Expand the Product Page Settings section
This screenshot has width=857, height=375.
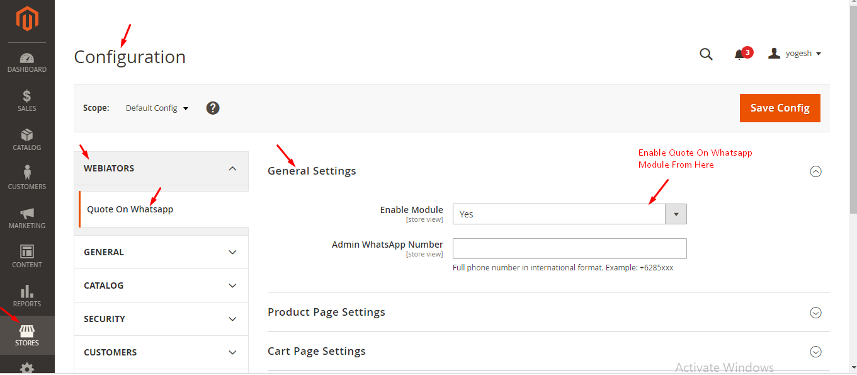coord(815,313)
